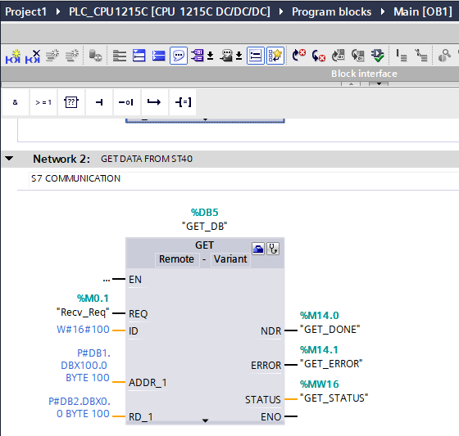This screenshot has height=436, width=459.
Task: Select Main [OB1] in the breadcrumb
Action: 423,11
